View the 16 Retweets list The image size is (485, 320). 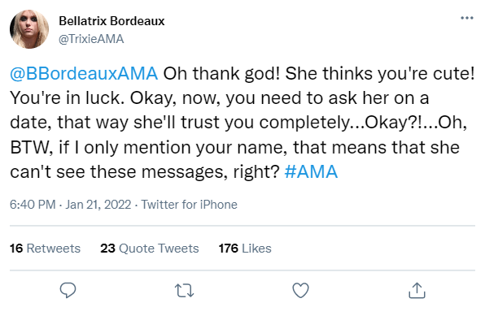coord(45,249)
